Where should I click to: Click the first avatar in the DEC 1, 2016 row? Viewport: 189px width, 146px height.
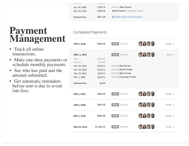(140, 116)
